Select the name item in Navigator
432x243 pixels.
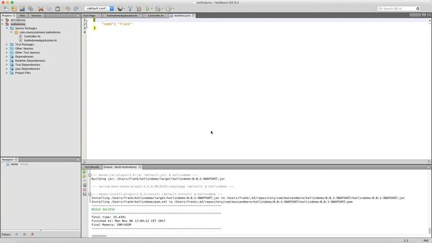click(14, 164)
